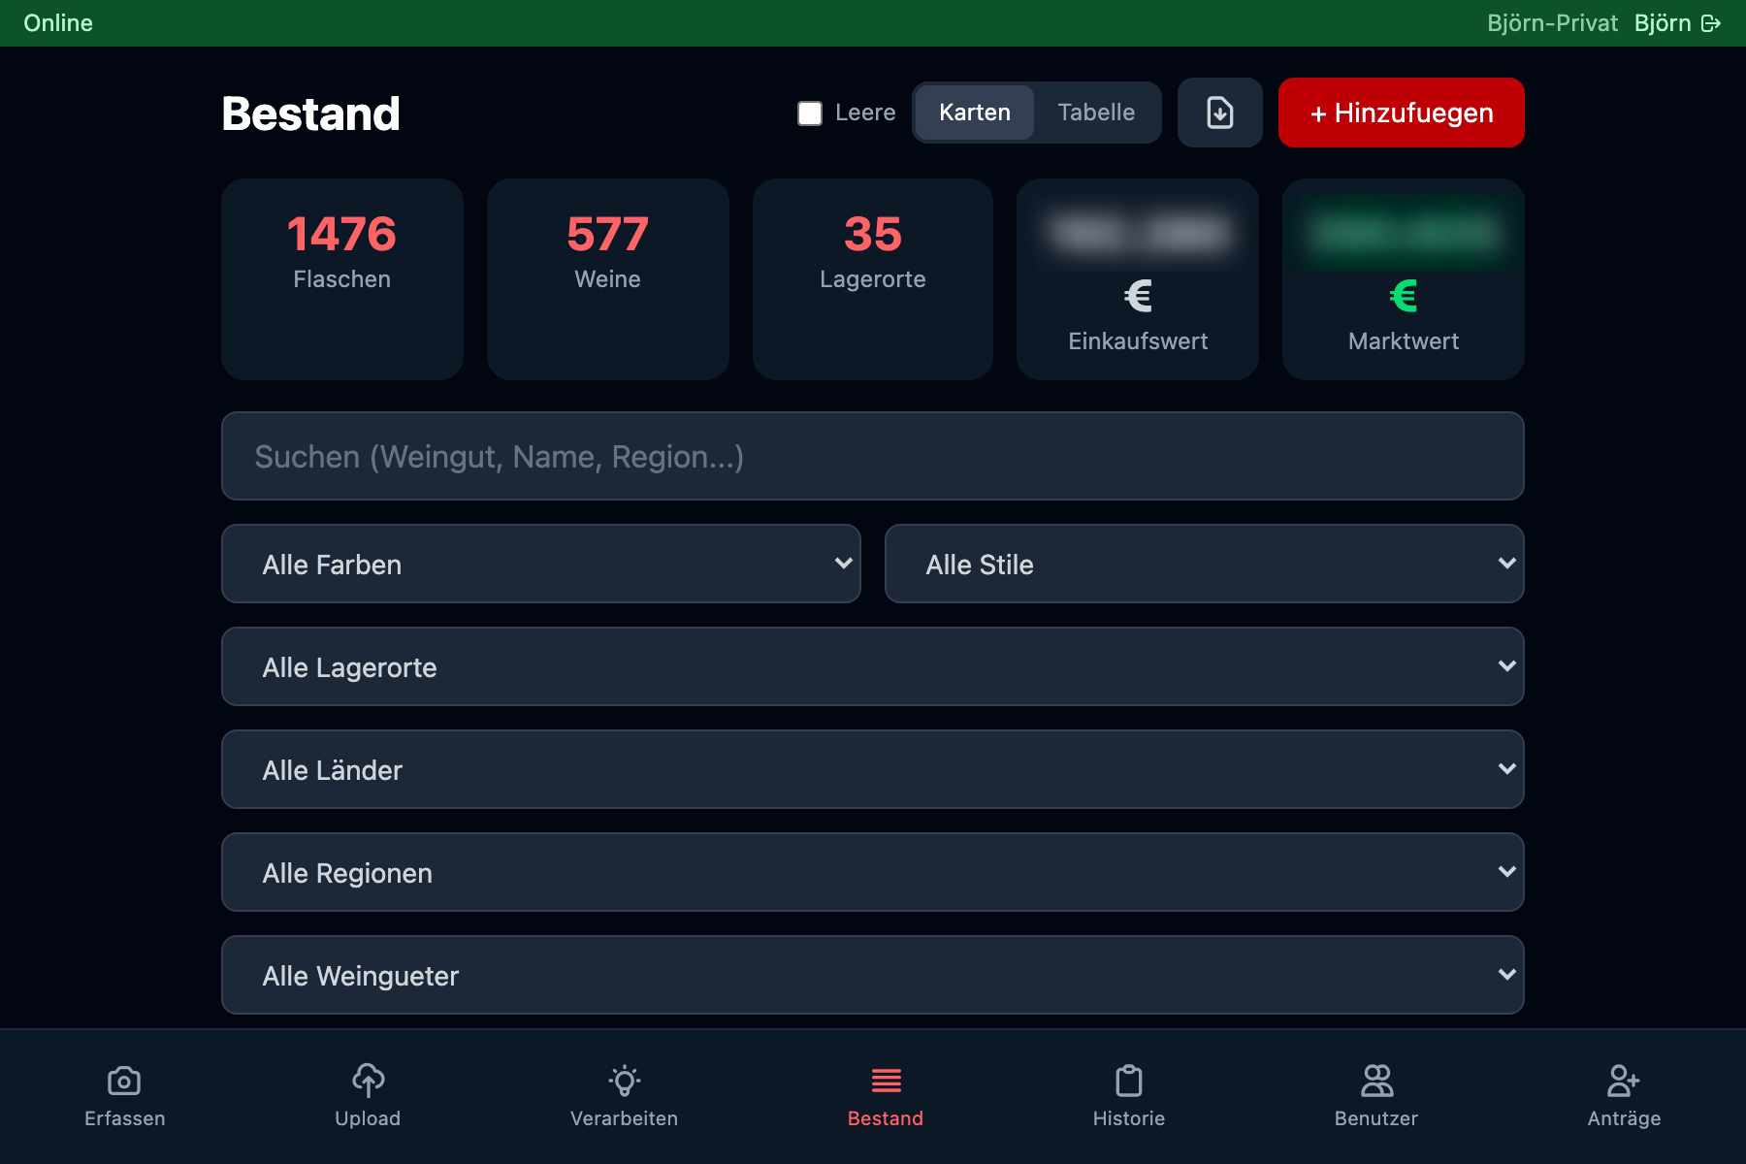Image resolution: width=1746 pixels, height=1164 pixels.
Task: Open the Anträge add-user icon
Action: click(1624, 1080)
